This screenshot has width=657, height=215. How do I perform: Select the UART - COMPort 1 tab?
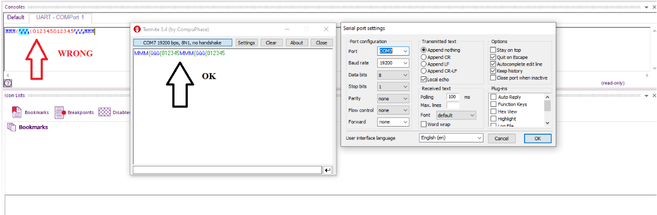(x=60, y=17)
